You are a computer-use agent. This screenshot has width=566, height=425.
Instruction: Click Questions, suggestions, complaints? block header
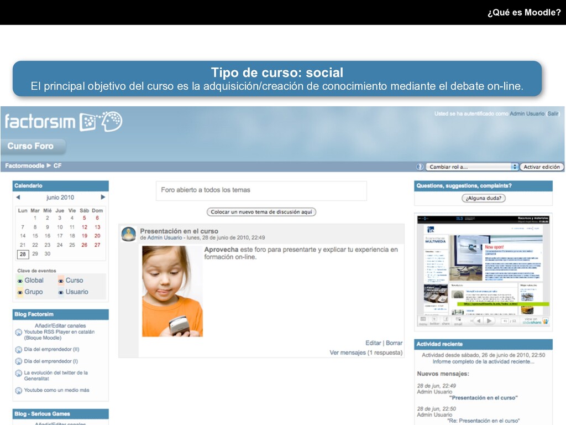point(483,186)
